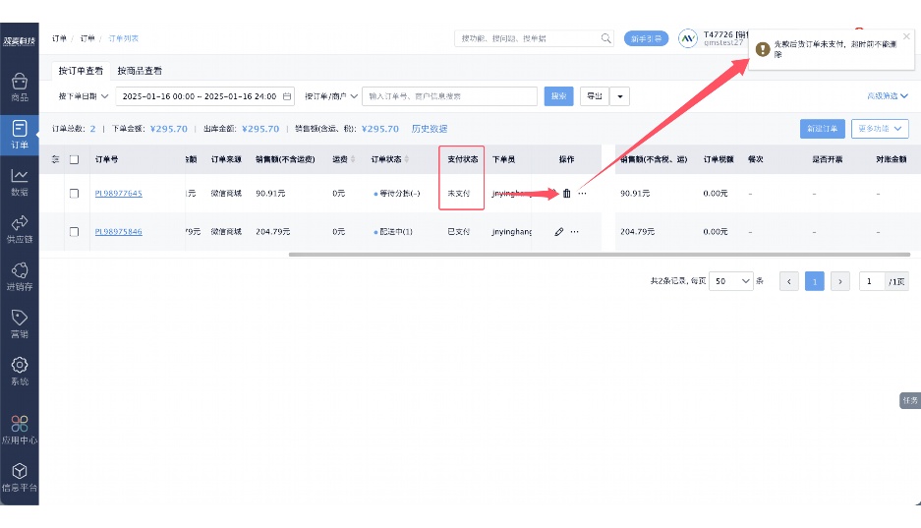Open order link PL98977645
The width and height of the screenshot is (921, 528).
pyautogui.click(x=119, y=194)
